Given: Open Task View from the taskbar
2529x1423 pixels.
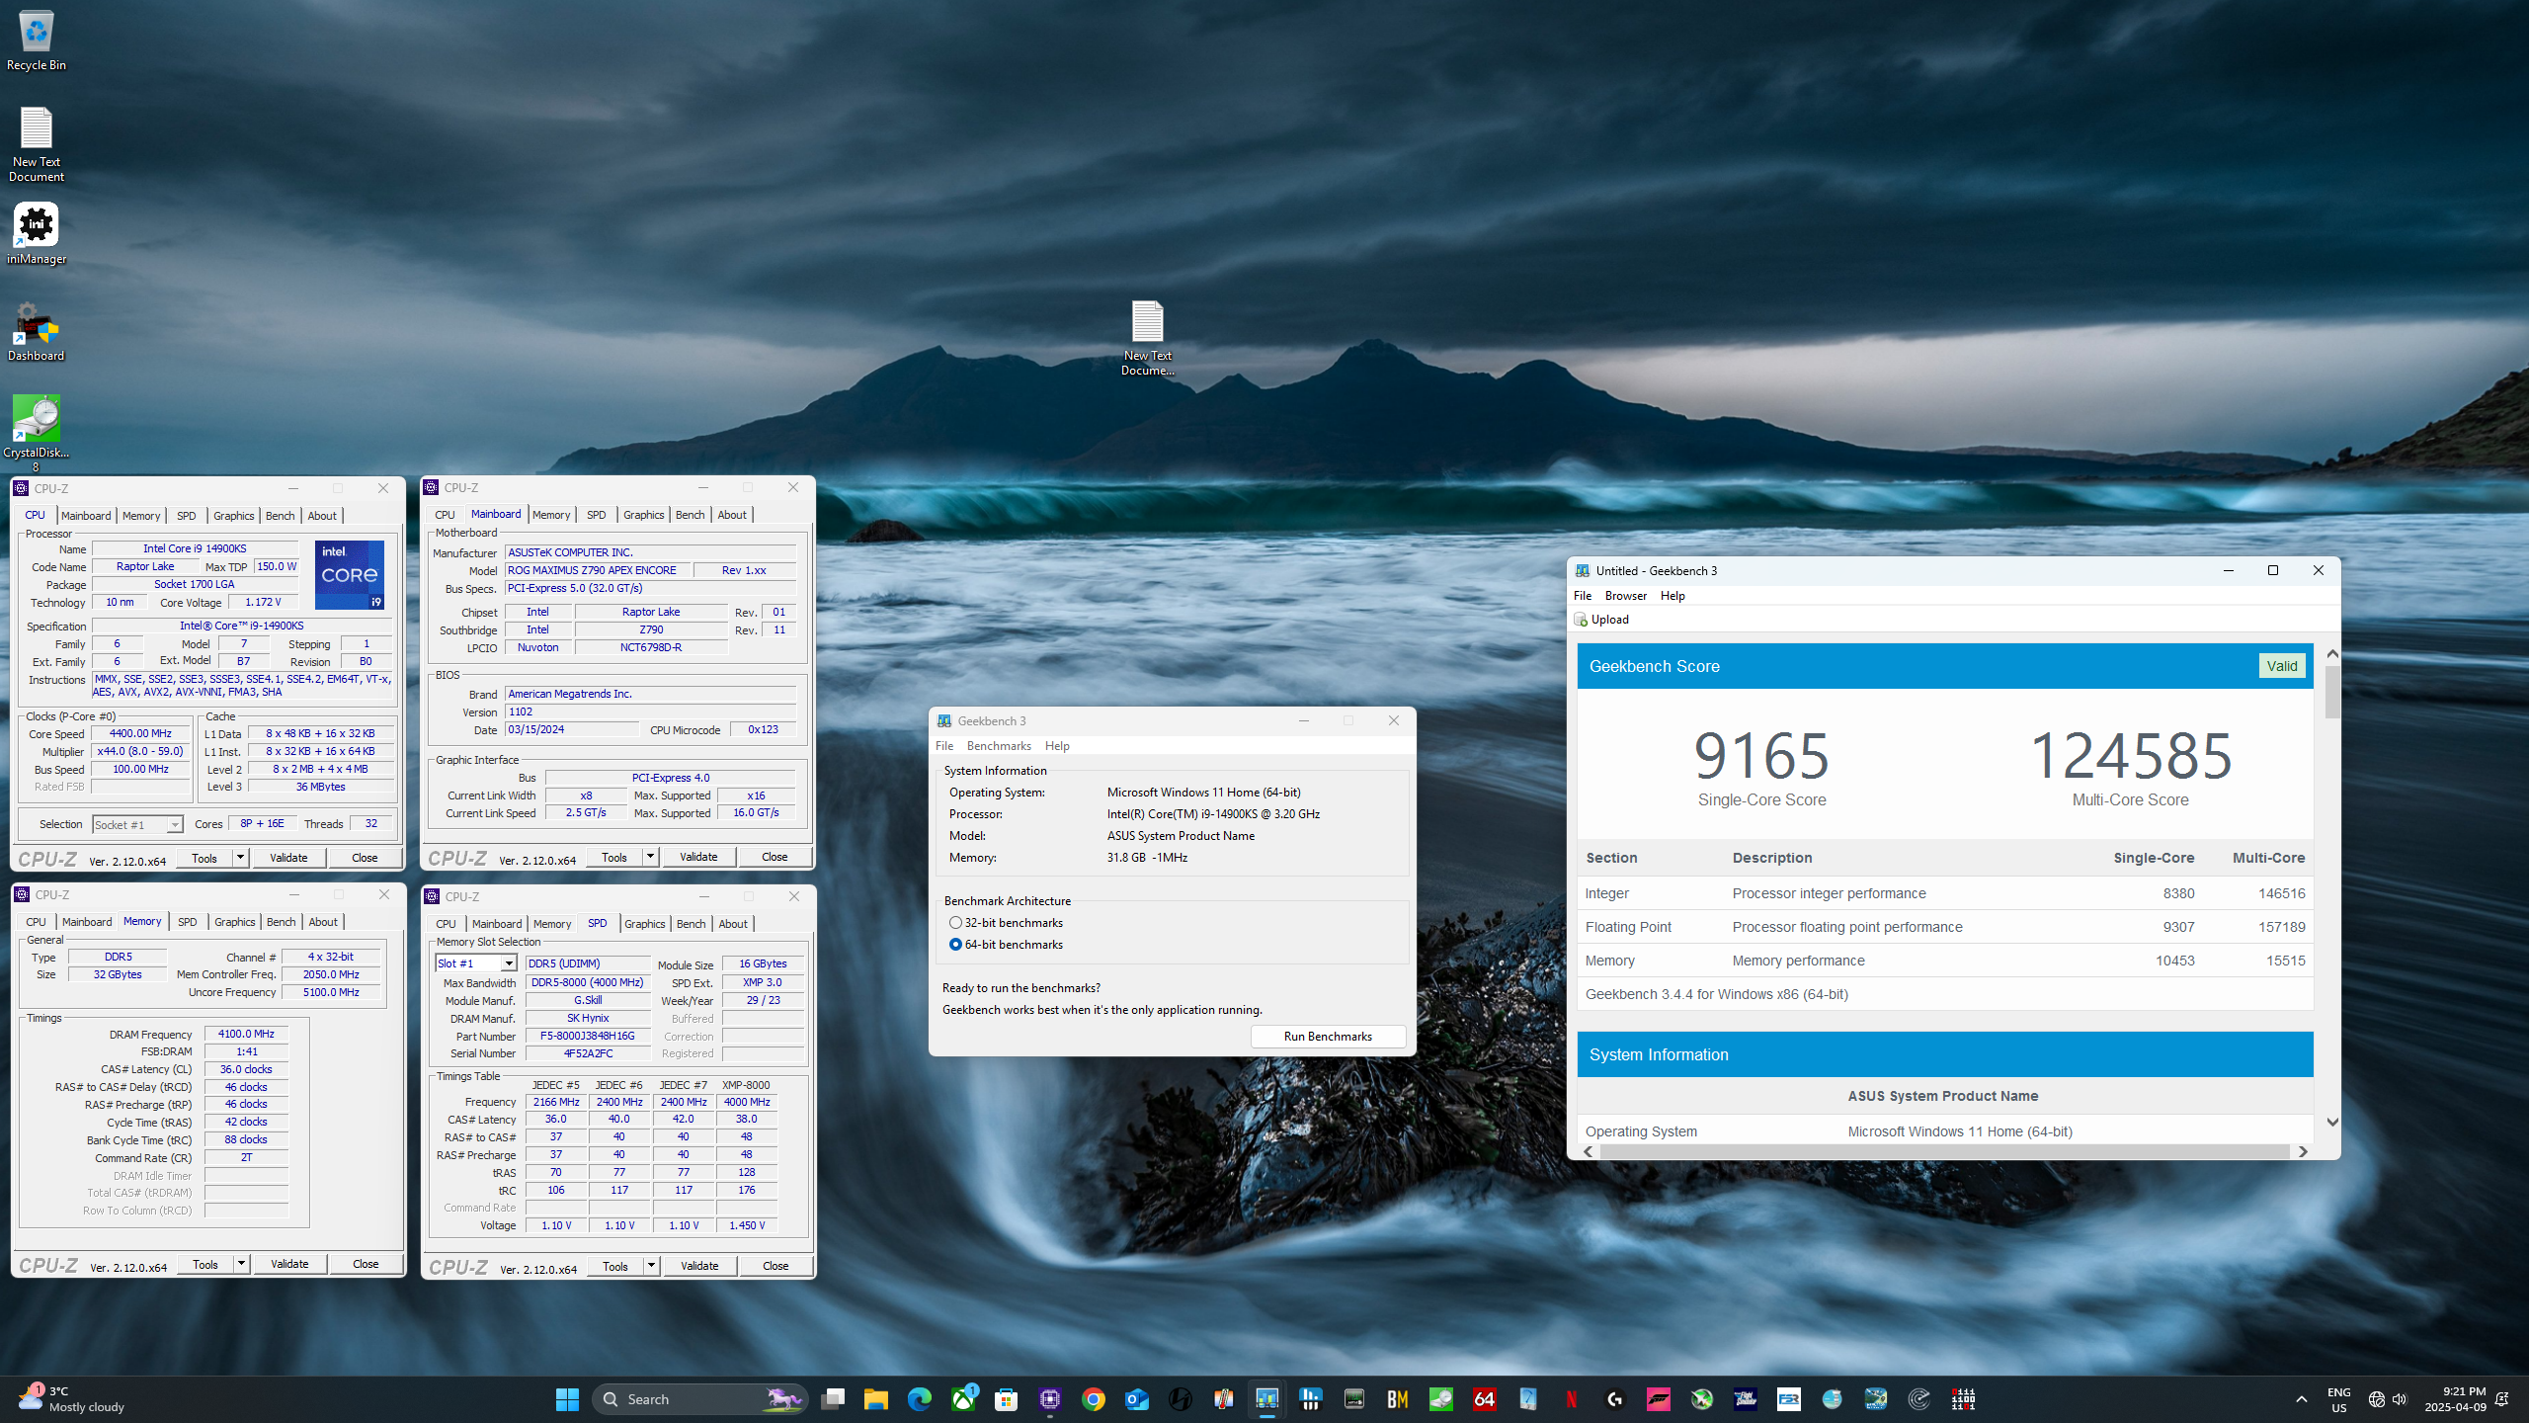Looking at the screenshot, I should point(833,1399).
